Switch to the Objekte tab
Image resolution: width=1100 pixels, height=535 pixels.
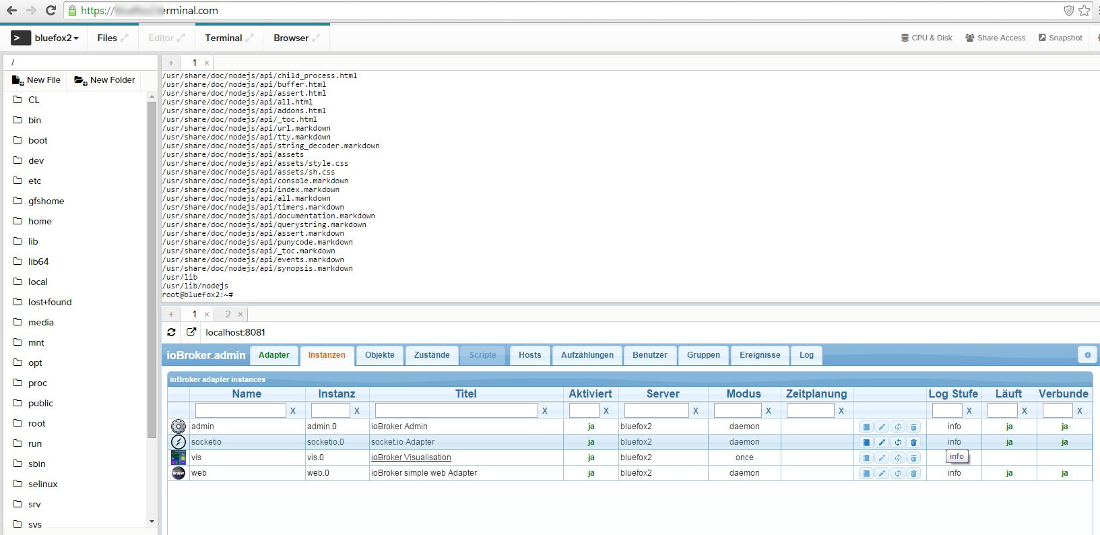click(380, 355)
